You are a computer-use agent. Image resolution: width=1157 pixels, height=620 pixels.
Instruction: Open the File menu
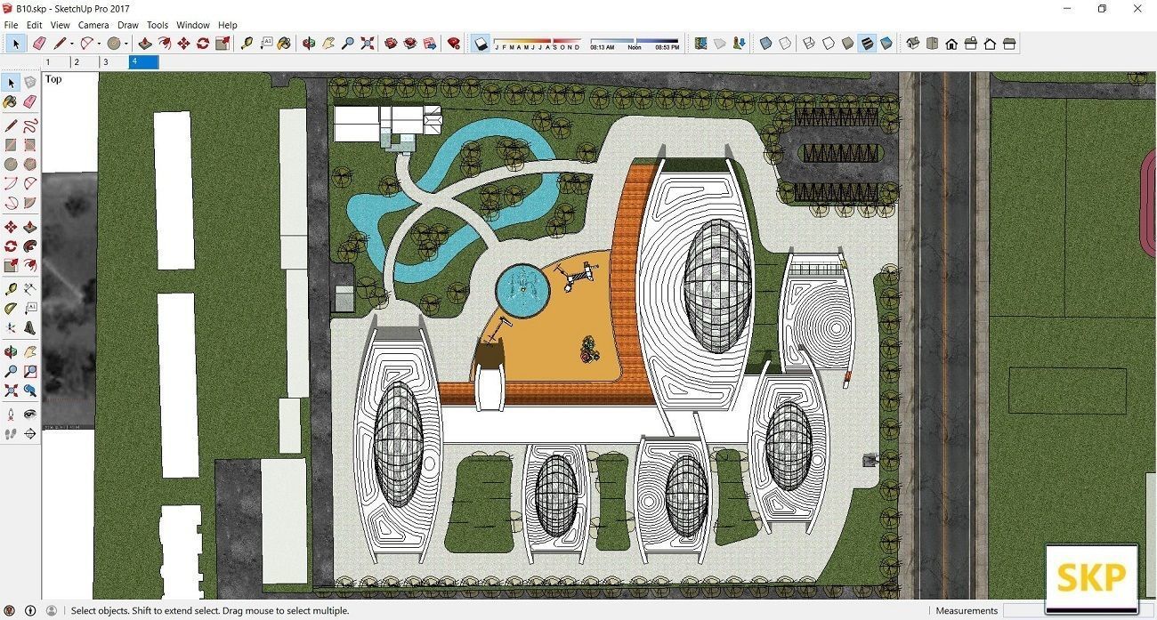tap(12, 25)
